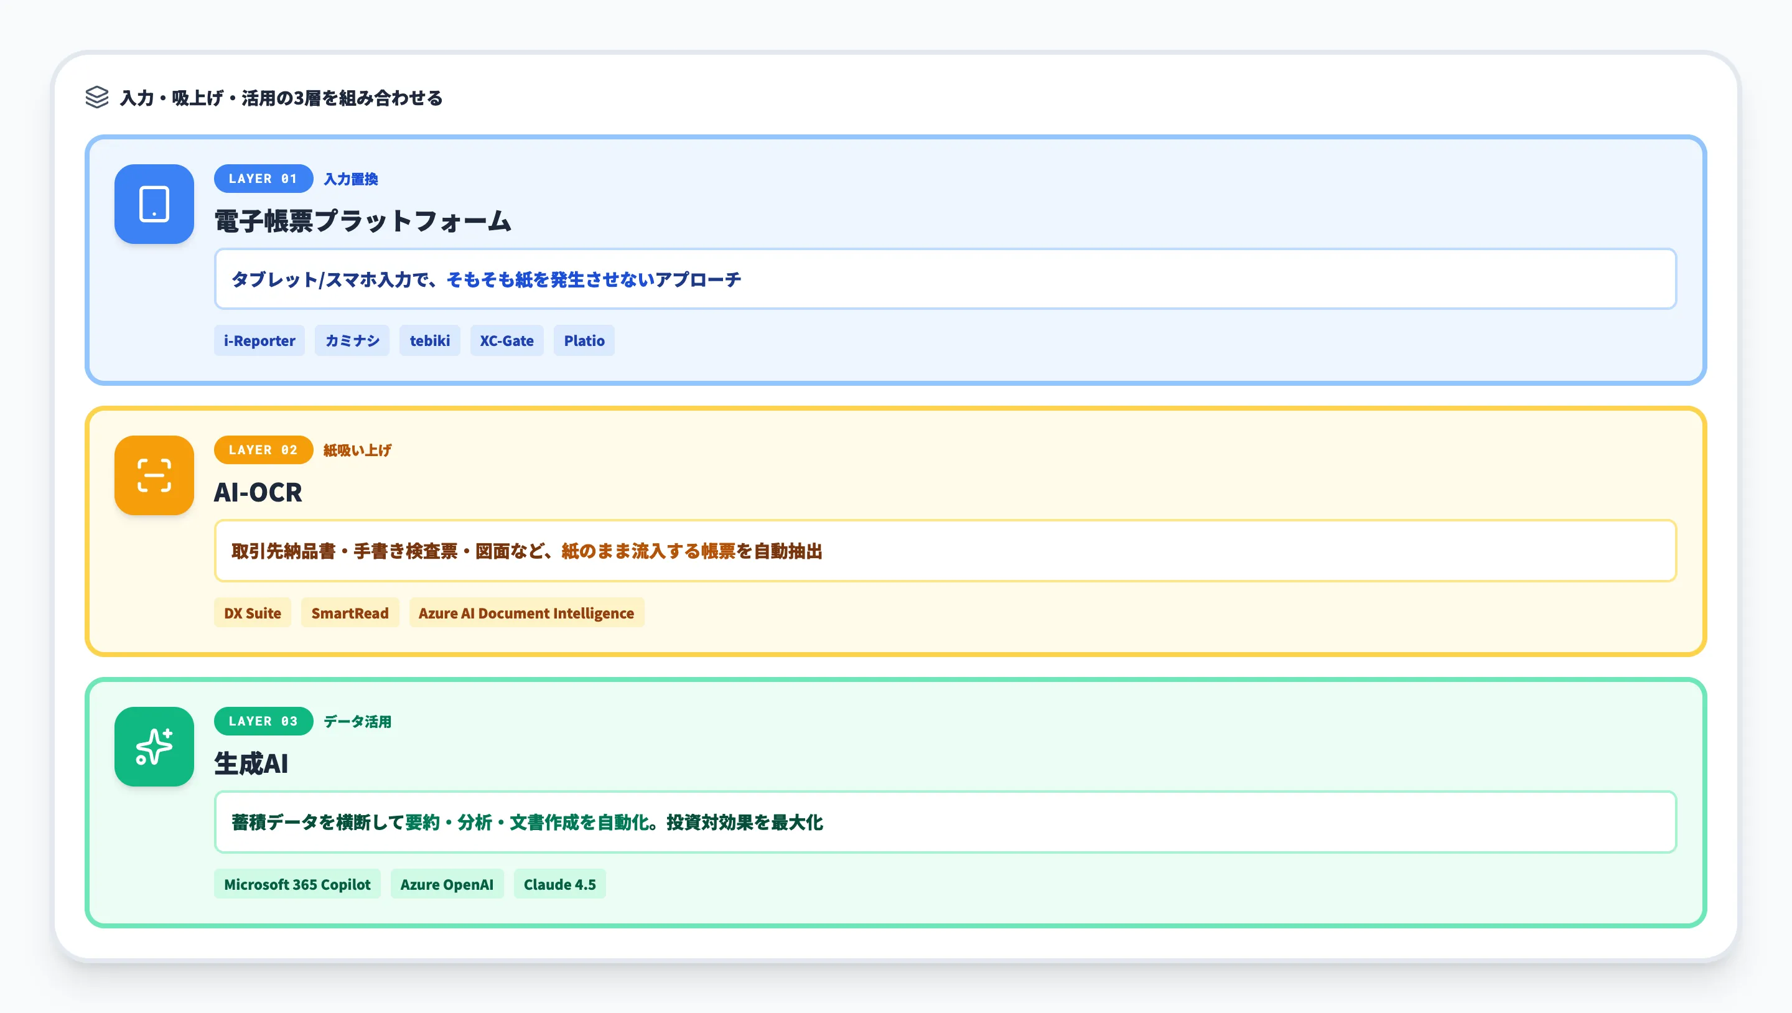Click the AI-OCR description box

945,551
